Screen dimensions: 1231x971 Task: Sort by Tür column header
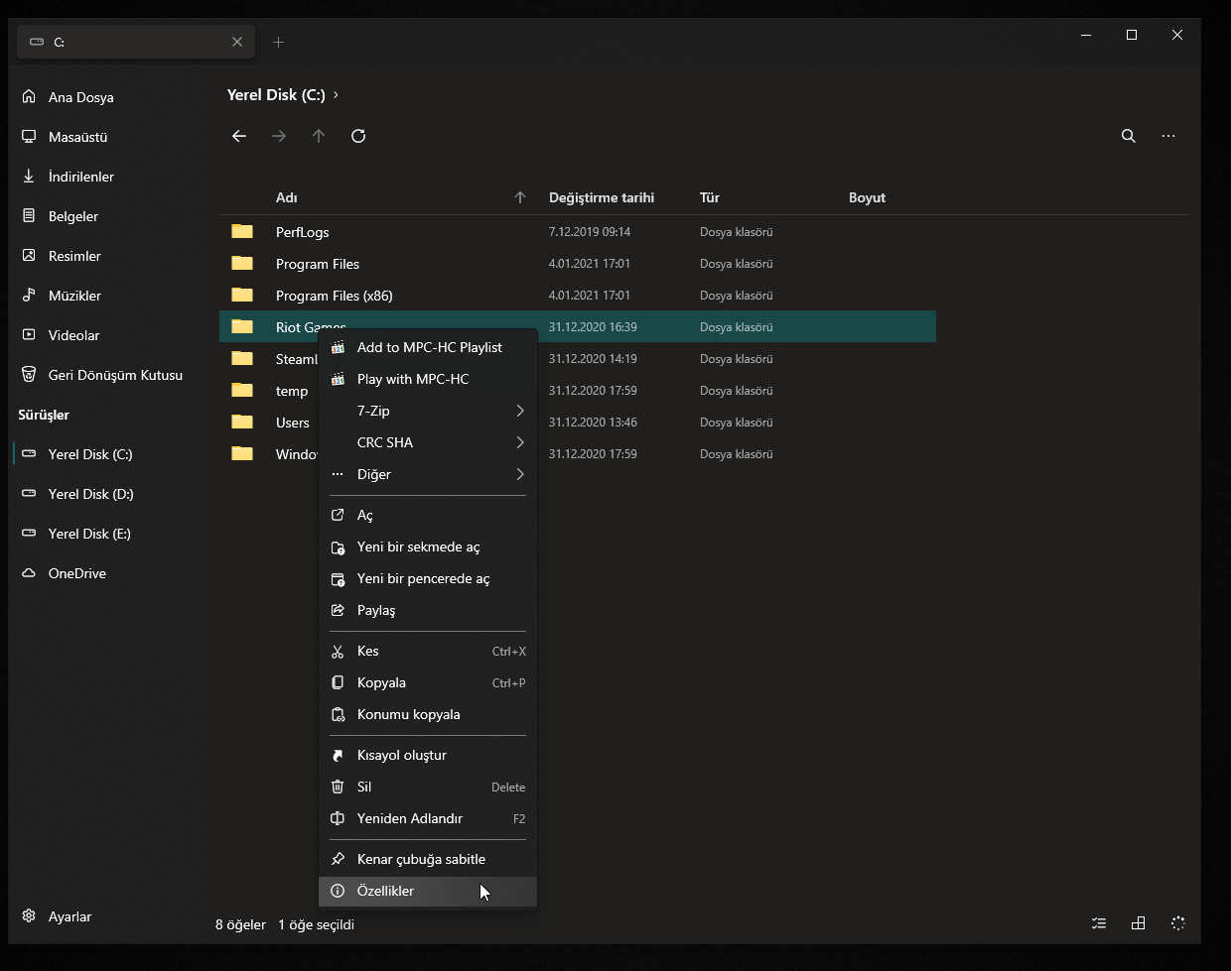click(710, 197)
